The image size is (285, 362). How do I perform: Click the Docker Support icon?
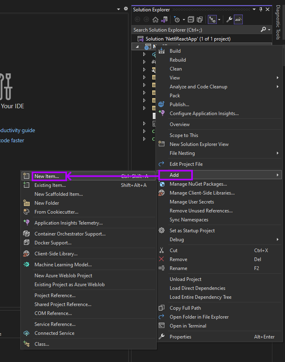(x=26, y=243)
